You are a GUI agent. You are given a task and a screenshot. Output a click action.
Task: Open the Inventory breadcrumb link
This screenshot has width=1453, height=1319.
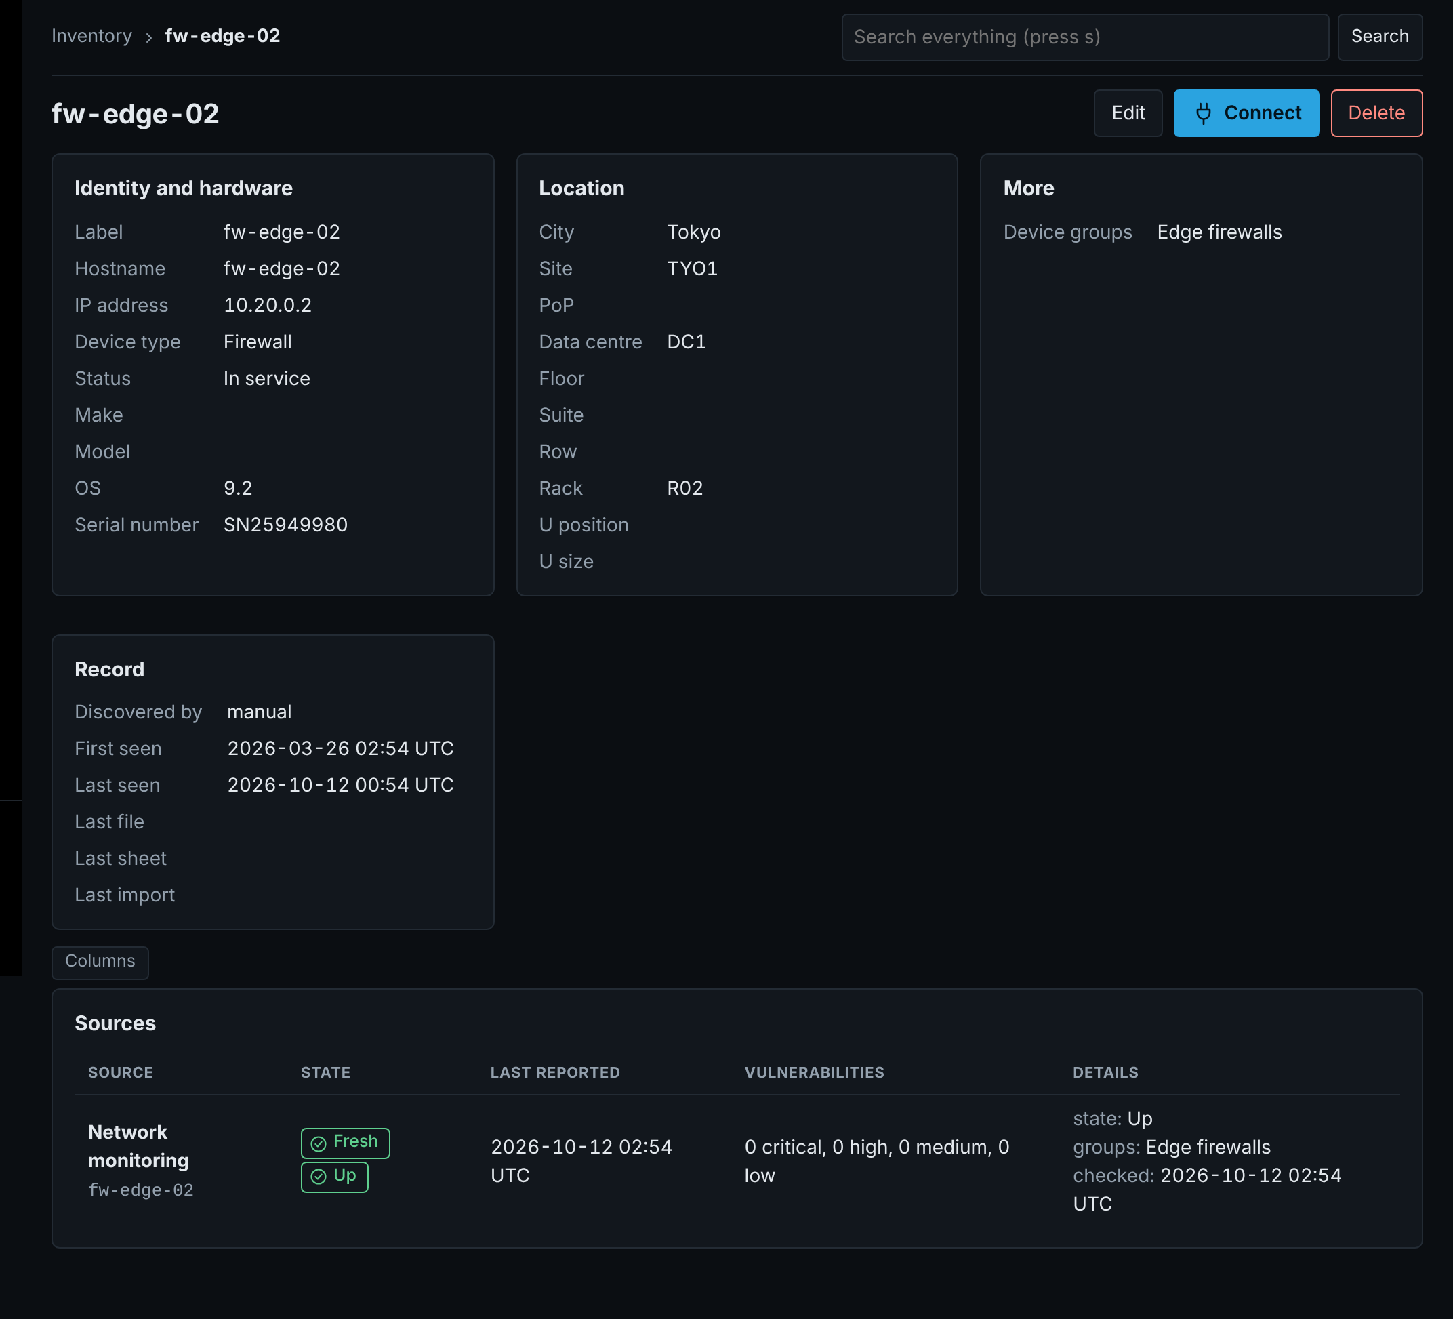[91, 36]
